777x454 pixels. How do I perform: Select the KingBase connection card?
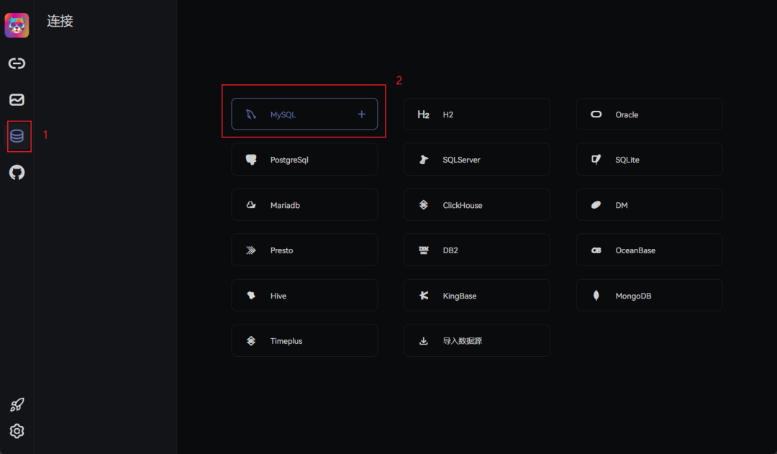[477, 296]
